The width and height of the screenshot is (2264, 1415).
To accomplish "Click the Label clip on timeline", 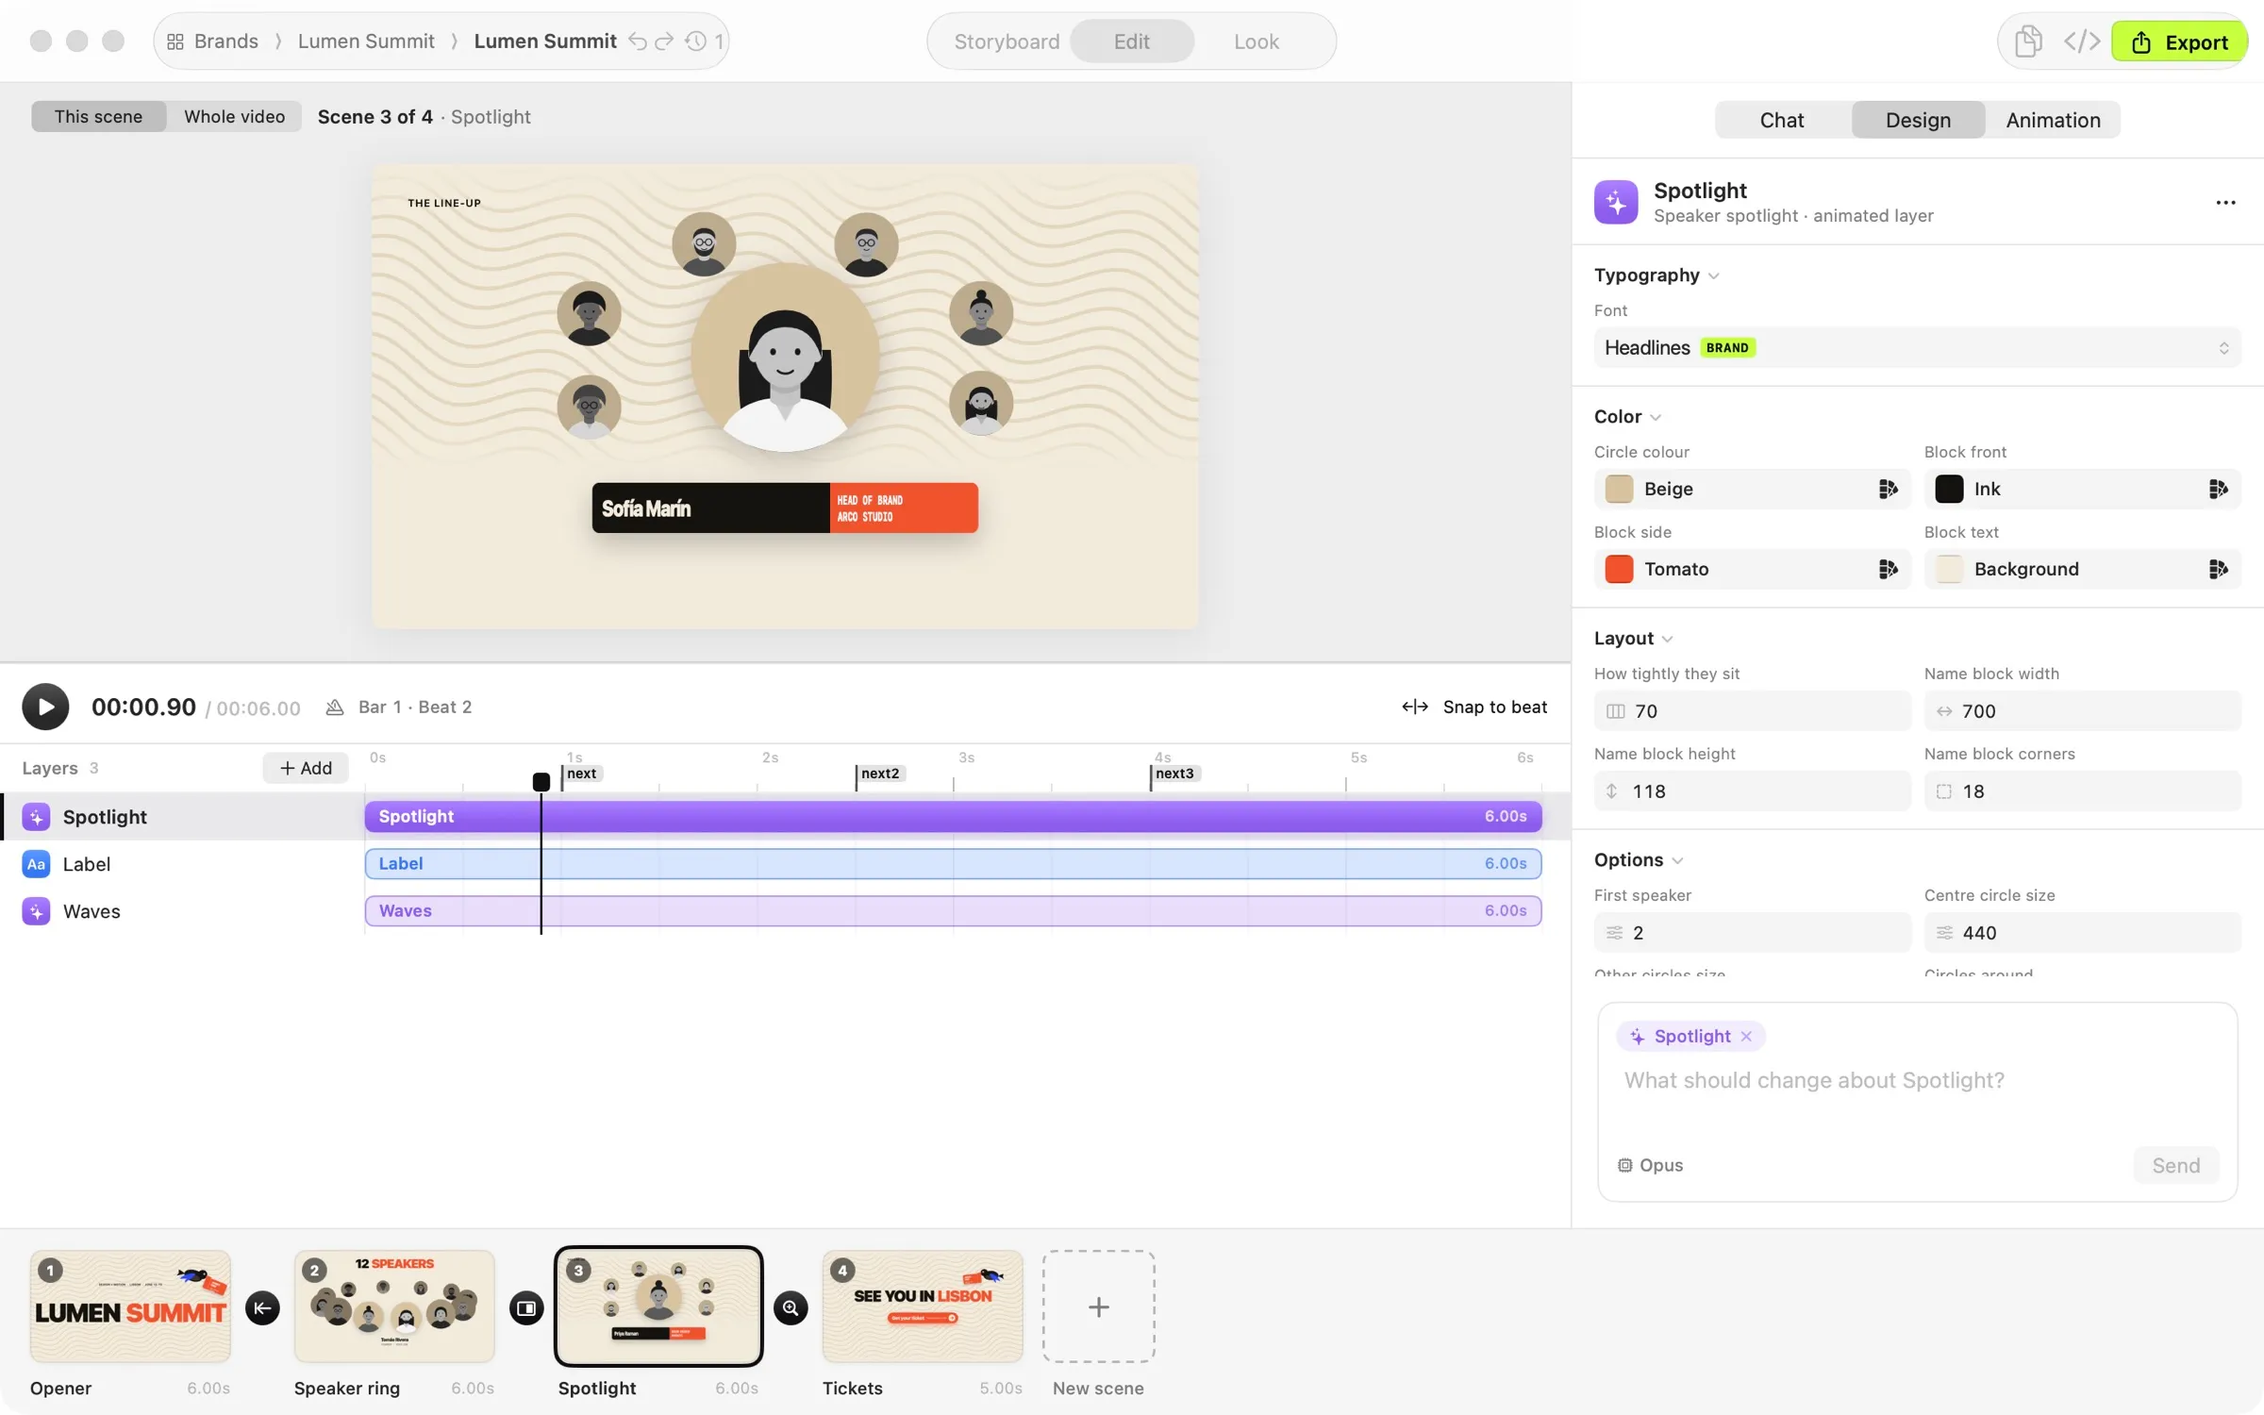I will tap(953, 864).
